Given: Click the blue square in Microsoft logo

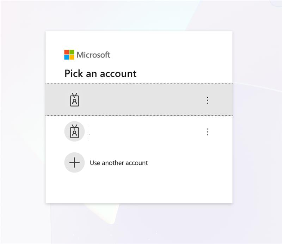Looking at the screenshot, I should click(67, 57).
